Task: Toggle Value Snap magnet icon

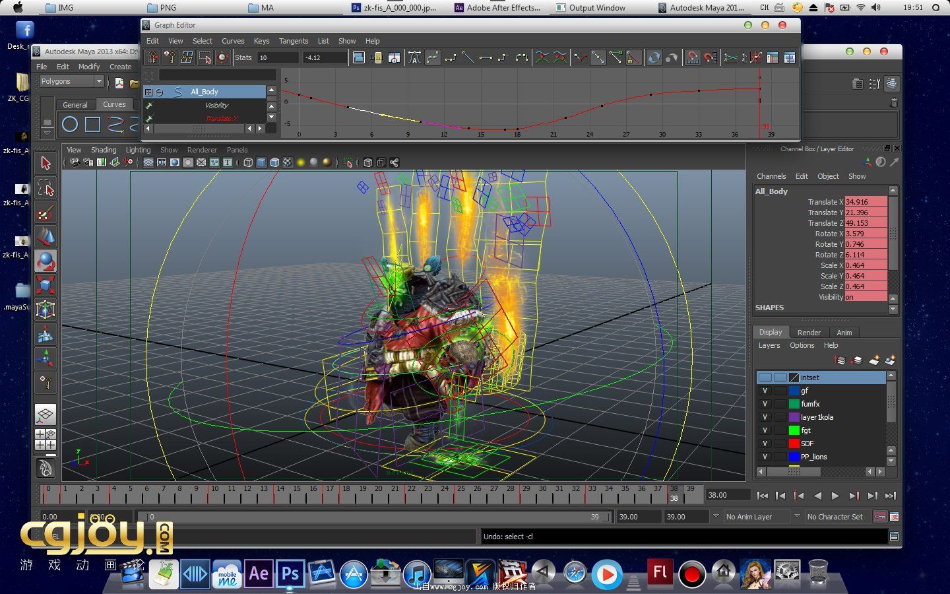Action: tap(710, 57)
